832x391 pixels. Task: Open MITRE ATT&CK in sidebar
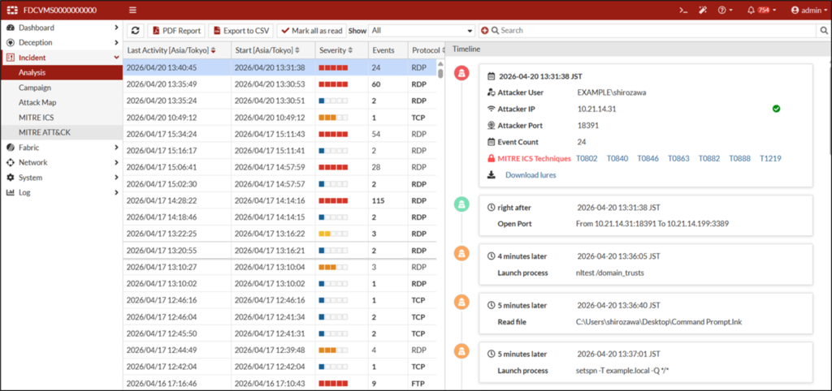tap(44, 132)
